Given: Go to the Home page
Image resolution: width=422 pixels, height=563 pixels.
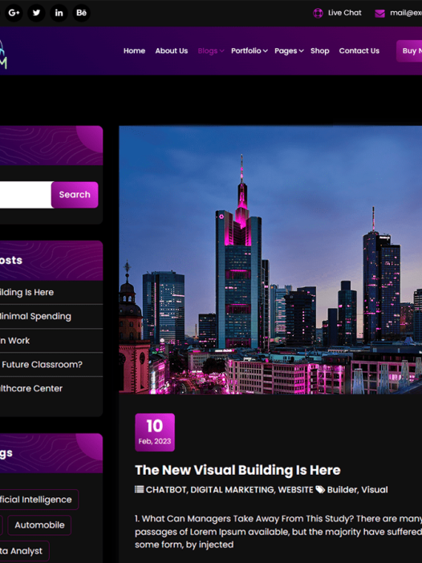Looking at the screenshot, I should (134, 51).
